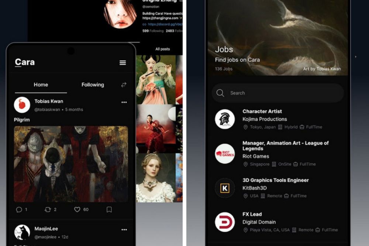Click the jobs Search field
This screenshot has width=369, height=246.
click(278, 93)
